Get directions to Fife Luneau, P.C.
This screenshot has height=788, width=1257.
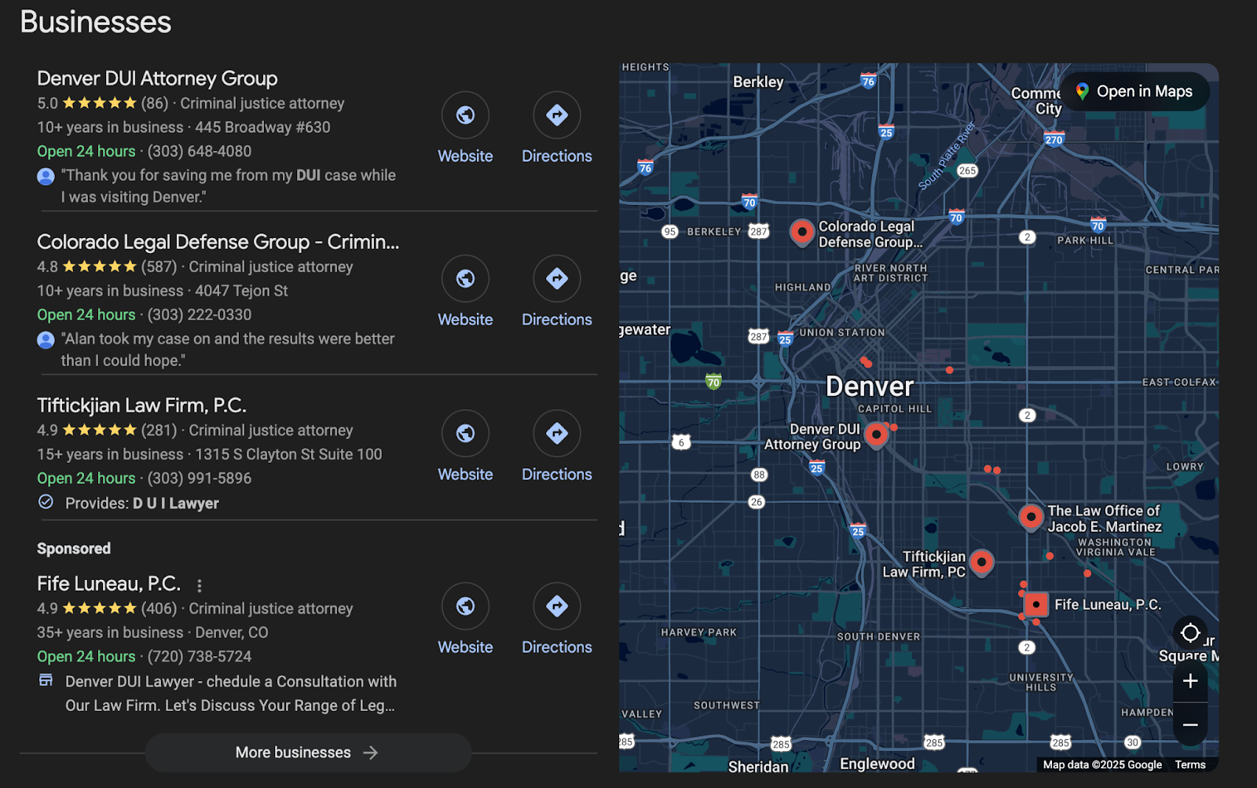click(556, 607)
